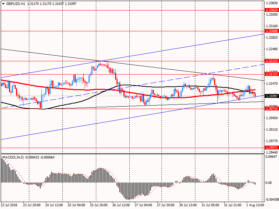Screen dimensions: 279x209
Task: Select the 1.31727 red price label
Action: click(272, 74)
